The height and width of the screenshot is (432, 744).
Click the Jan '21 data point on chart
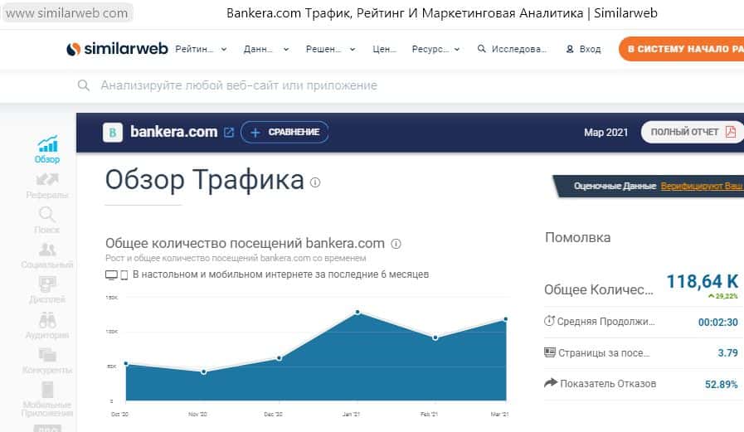point(357,312)
